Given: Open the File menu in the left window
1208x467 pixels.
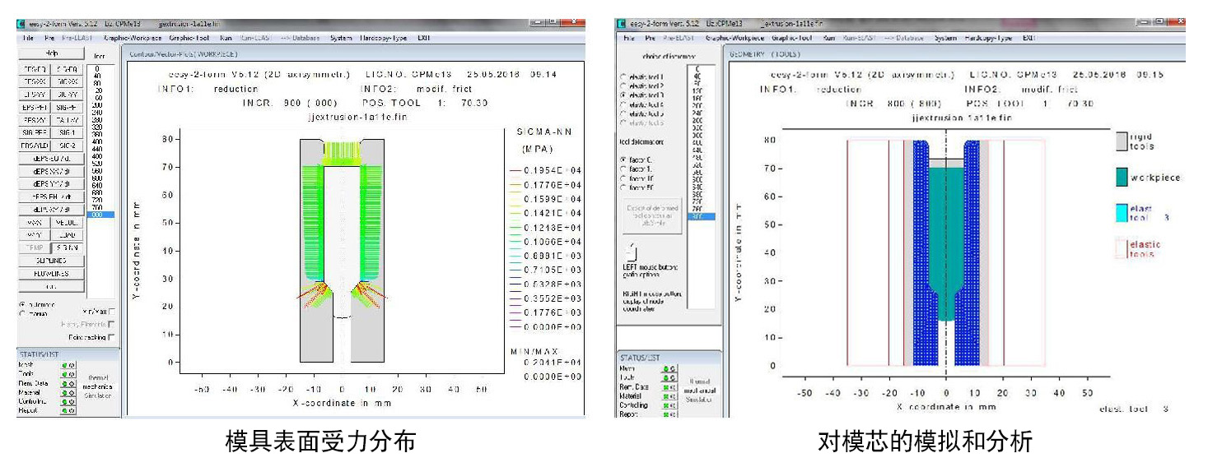Looking at the screenshot, I should pyautogui.click(x=28, y=38).
